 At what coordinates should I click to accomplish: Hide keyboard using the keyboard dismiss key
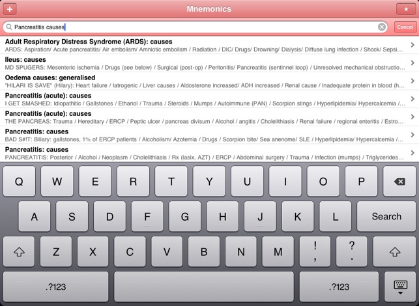pyautogui.click(x=400, y=286)
